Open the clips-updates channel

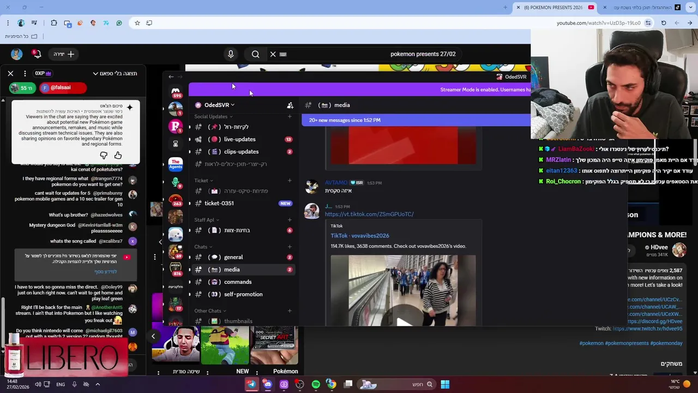[243, 152]
